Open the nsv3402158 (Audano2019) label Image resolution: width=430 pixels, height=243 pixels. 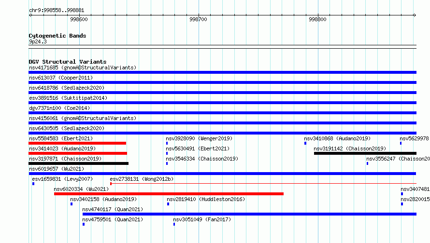coord(103,199)
